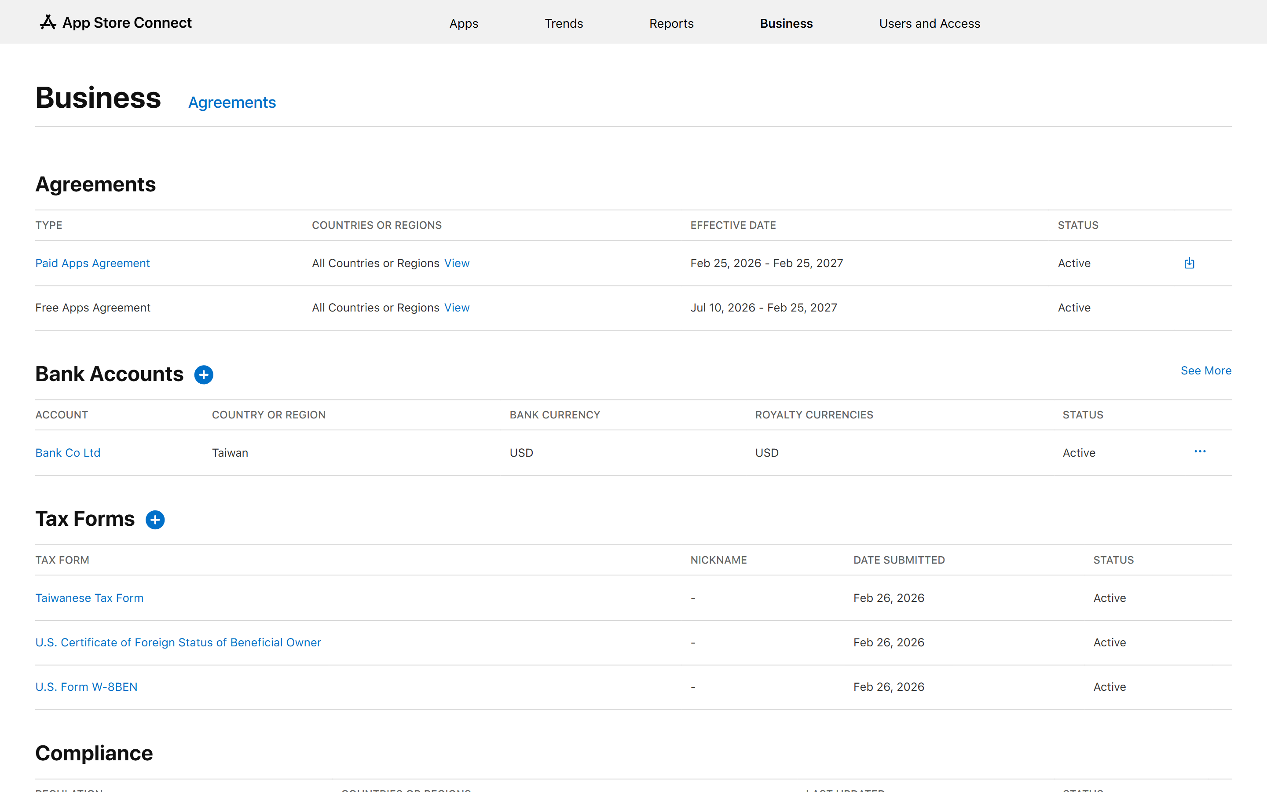The height and width of the screenshot is (792, 1267).
Task: Click the Effective Date column header
Action: tap(733, 225)
